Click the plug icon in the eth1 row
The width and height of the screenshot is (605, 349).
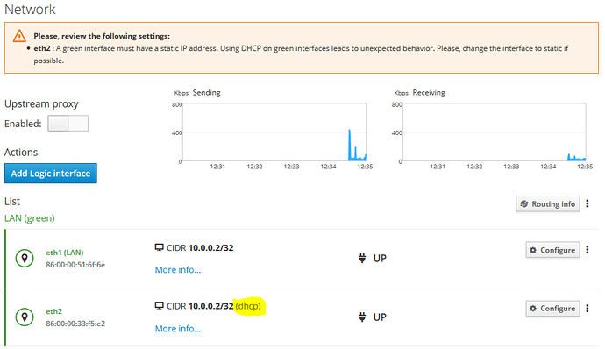[x=362, y=259]
